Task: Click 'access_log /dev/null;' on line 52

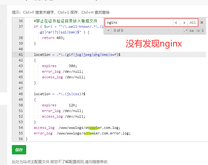Action: 63,116
